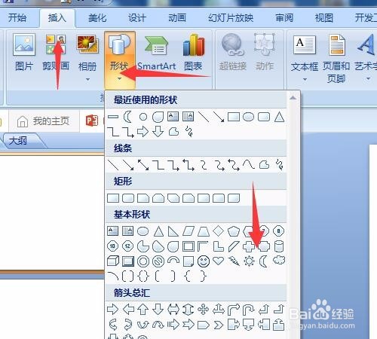Select the donut ring shape
This screenshot has width=377, height=339.
[x=143, y=261]
